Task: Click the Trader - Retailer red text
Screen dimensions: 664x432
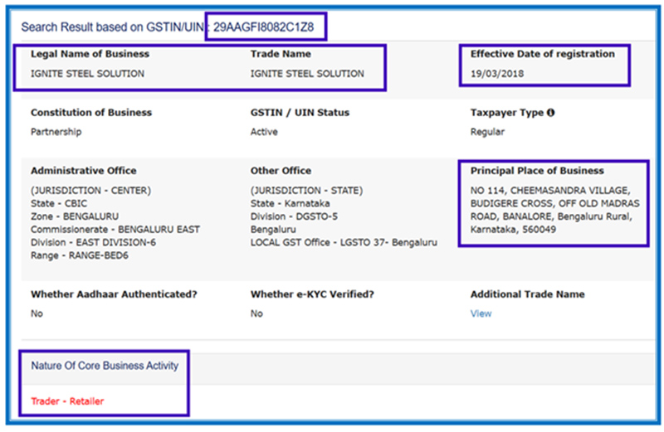Action: point(67,401)
